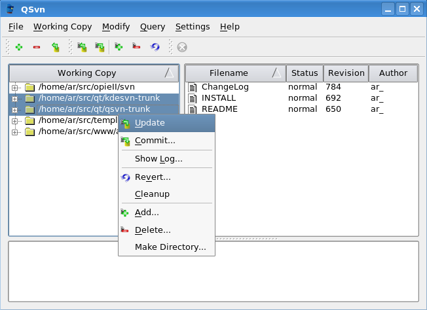Maximize the QSvn window

(x=402, y=9)
